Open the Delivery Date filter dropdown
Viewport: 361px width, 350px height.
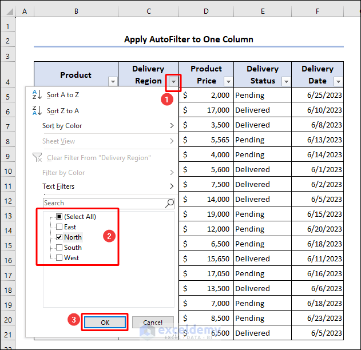point(338,81)
